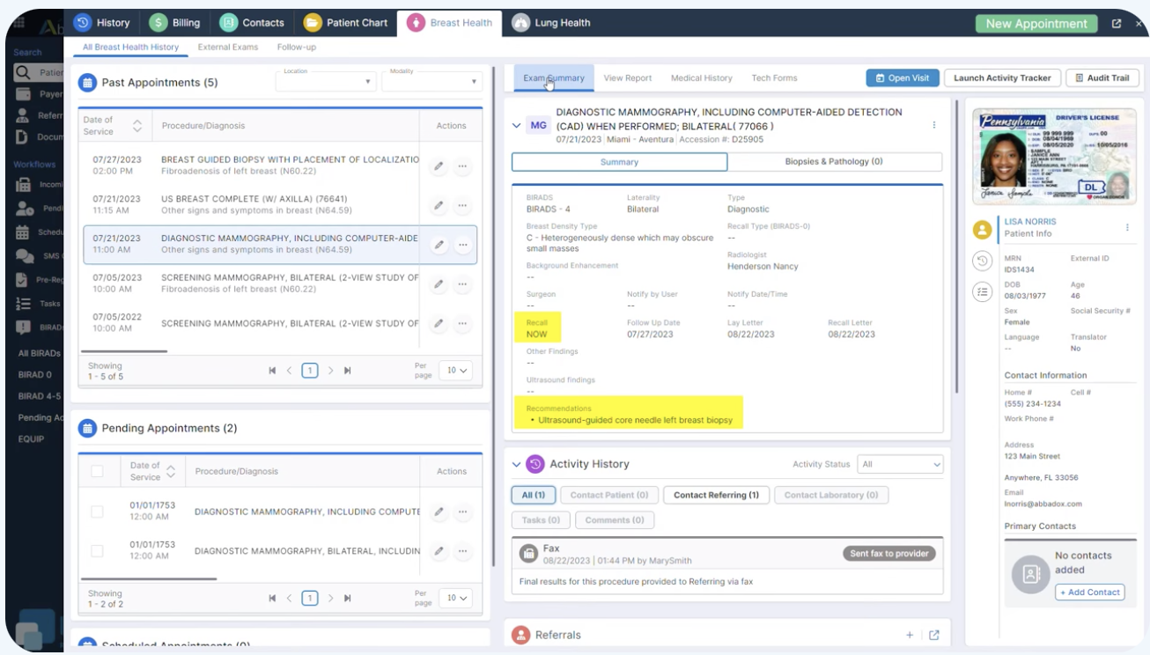This screenshot has height=655, width=1150.
Task: Check the first pending appointment checkbox
Action: click(97, 511)
